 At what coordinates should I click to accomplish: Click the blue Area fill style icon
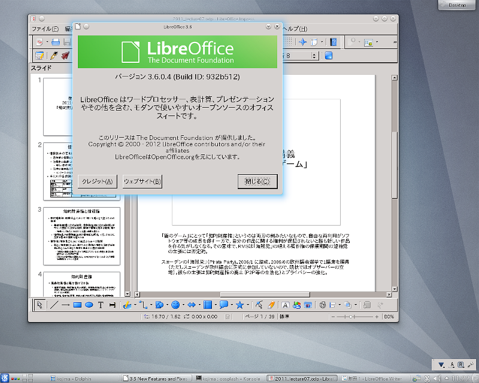tap(328, 56)
